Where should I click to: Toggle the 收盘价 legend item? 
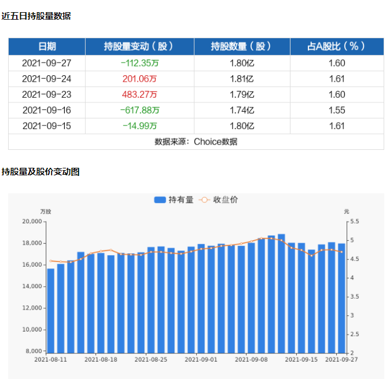(218, 200)
